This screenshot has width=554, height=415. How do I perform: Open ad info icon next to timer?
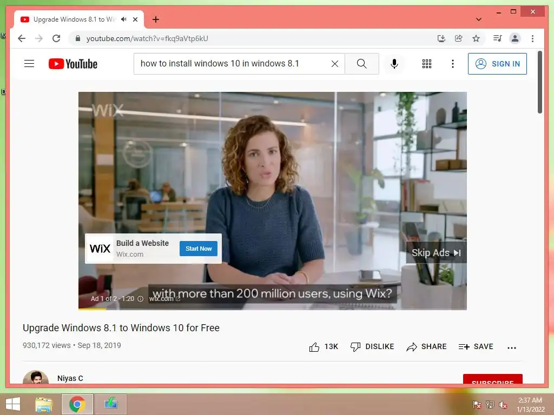[x=140, y=299]
